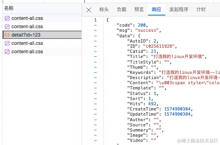Click the "Content" line with span markup

pyautogui.click(x=173, y=83)
